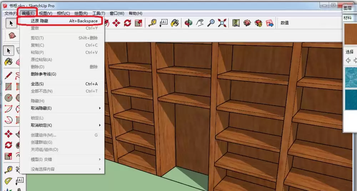357x191 pixels.
Task: Select the Line pencil tool
Action: pyautogui.click(x=9, y=75)
